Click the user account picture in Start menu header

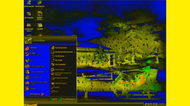pos(28,40)
